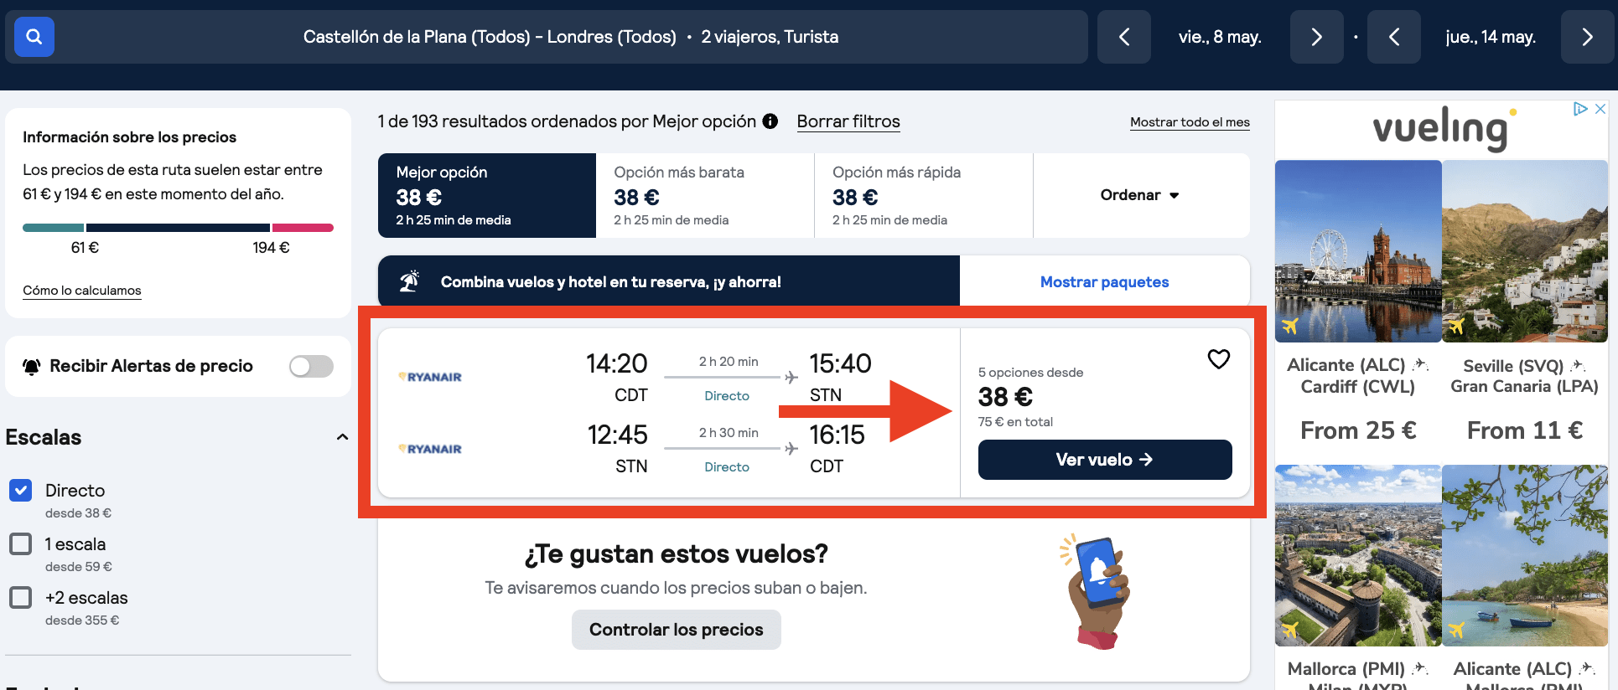
Task: Click the price alert bell icon
Action: click(32, 366)
